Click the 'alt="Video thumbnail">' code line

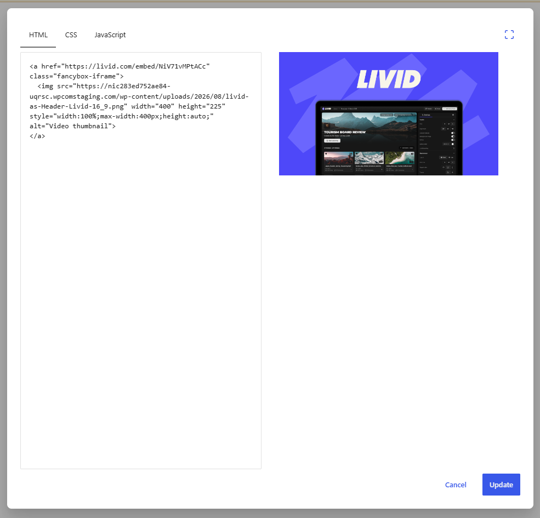[73, 126]
